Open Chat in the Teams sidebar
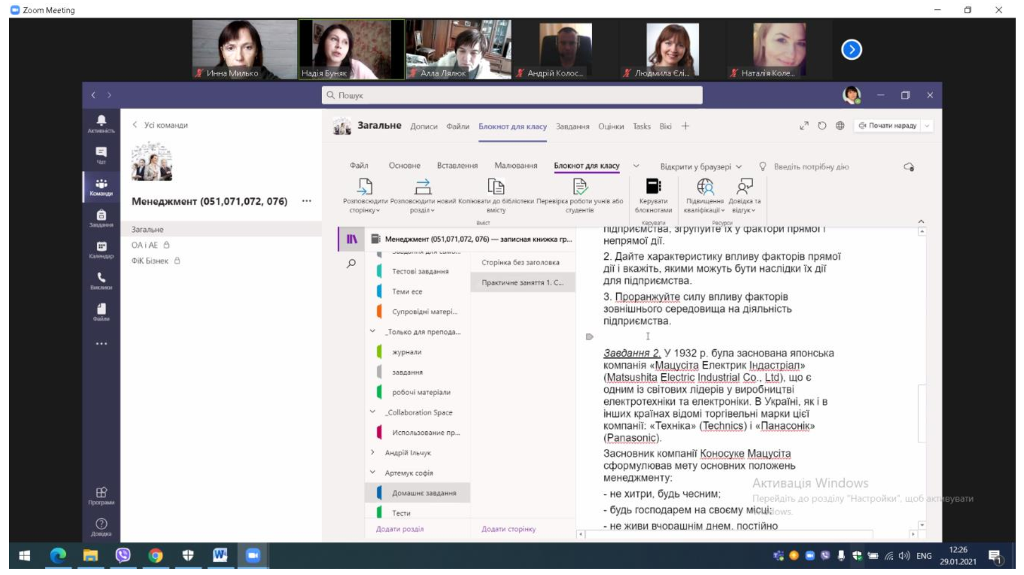The width and height of the screenshot is (1024, 575). pos(101,155)
